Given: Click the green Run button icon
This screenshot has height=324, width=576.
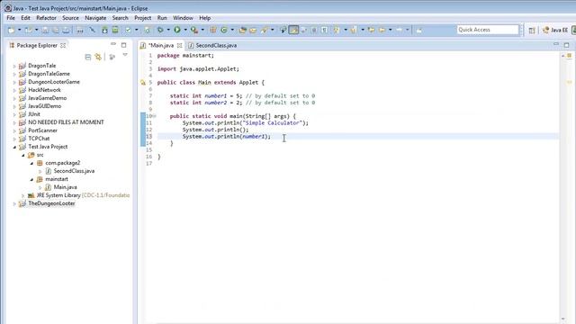Looking at the screenshot, I should click(177, 30).
